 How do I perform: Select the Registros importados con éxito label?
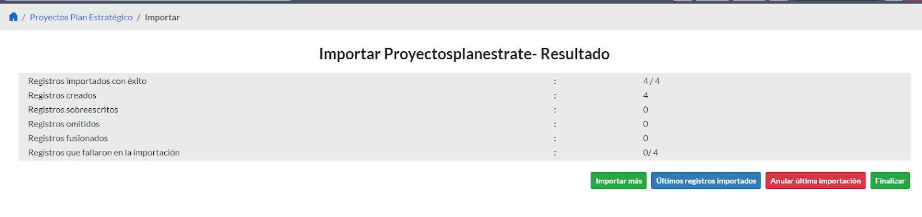point(88,81)
